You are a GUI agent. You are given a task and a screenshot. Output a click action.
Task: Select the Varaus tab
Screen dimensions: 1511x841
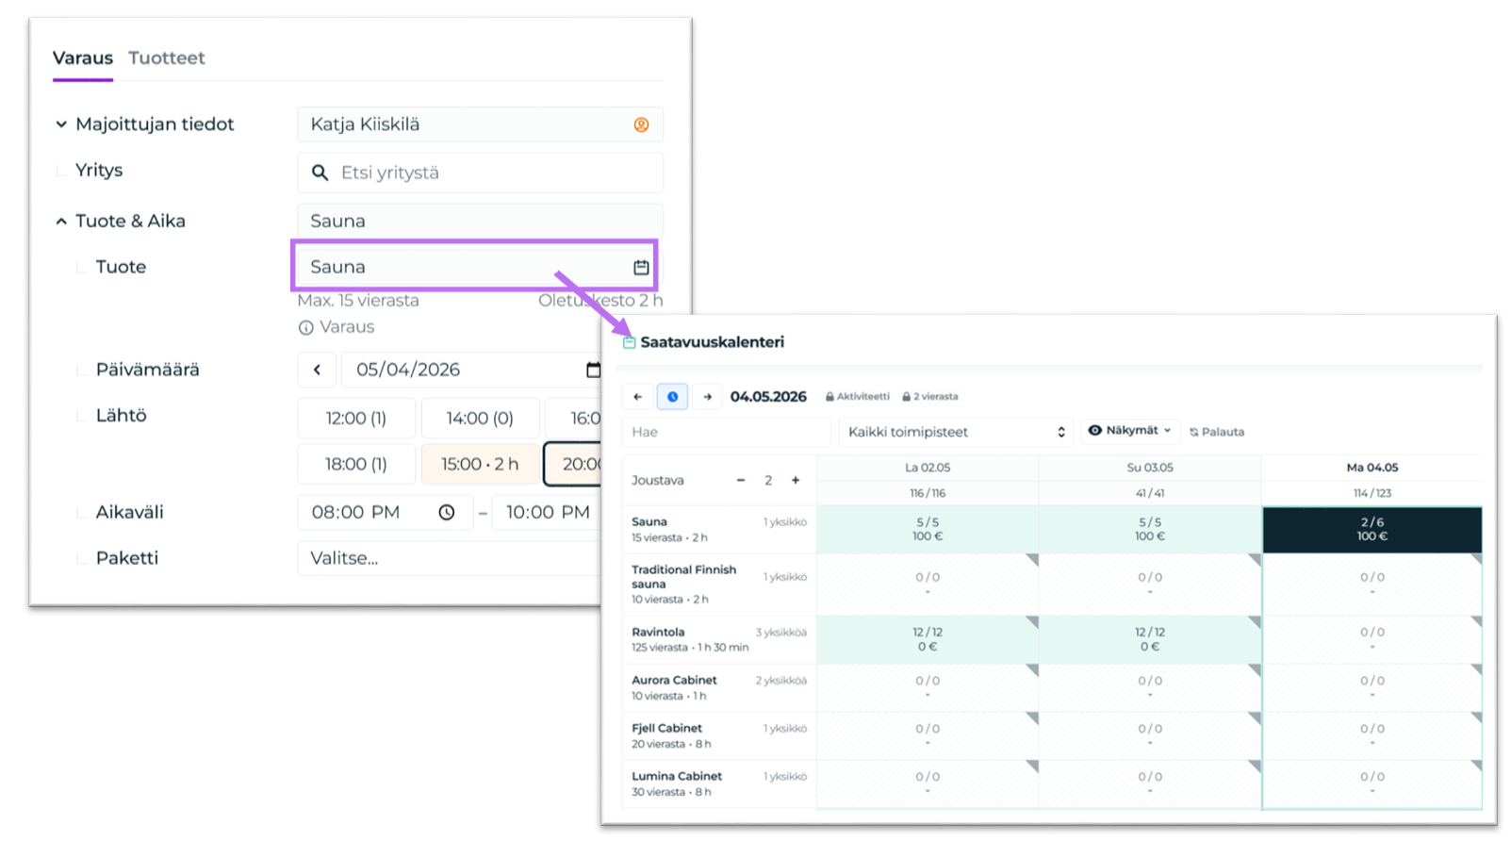click(x=83, y=58)
